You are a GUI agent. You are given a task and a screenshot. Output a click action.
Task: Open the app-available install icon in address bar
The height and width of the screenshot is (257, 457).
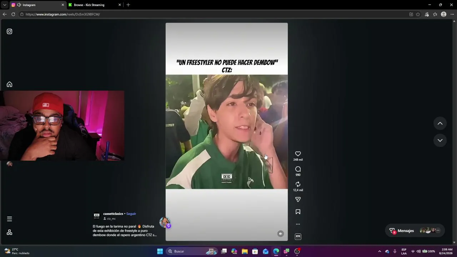coord(411,14)
